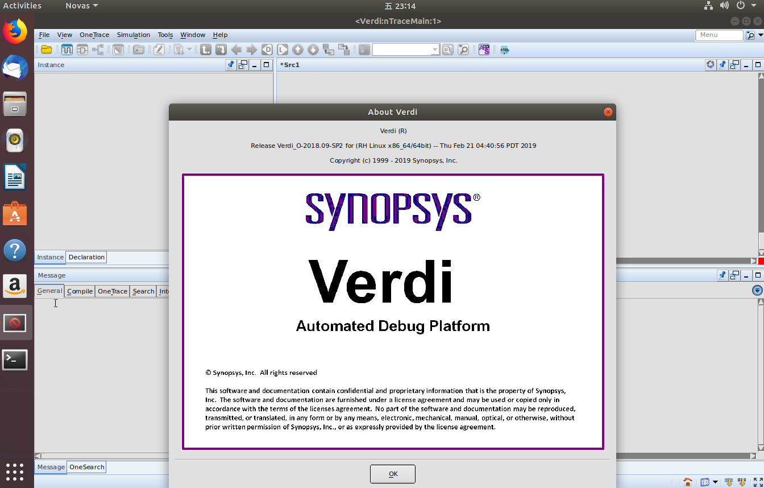Click the blue round dropdown icon in Message panel

pos(757,291)
